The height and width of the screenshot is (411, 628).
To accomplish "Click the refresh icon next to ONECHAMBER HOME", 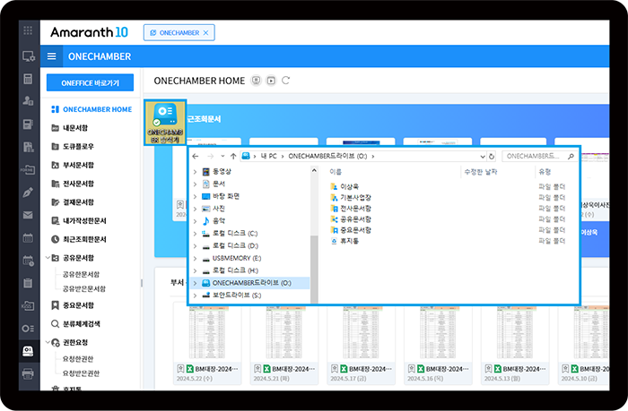I will (x=285, y=81).
